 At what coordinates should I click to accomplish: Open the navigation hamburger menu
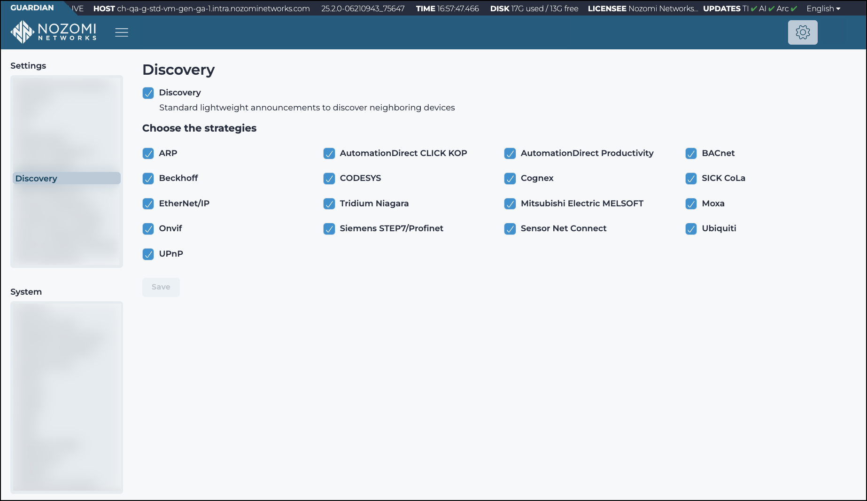pyautogui.click(x=122, y=32)
